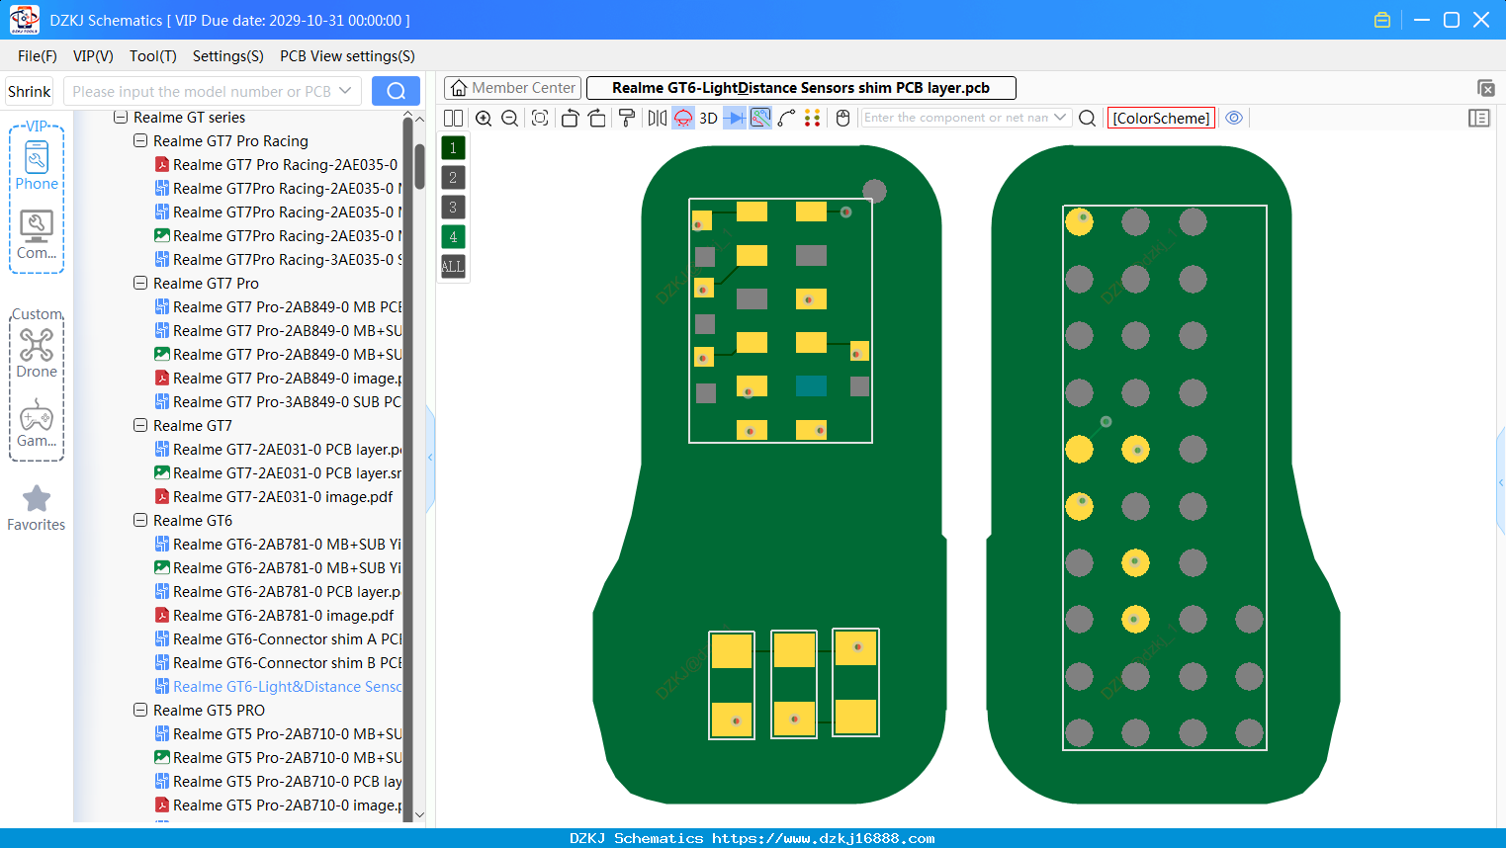The height and width of the screenshot is (848, 1506).
Task: Click the colored dots icon
Action: click(813, 119)
